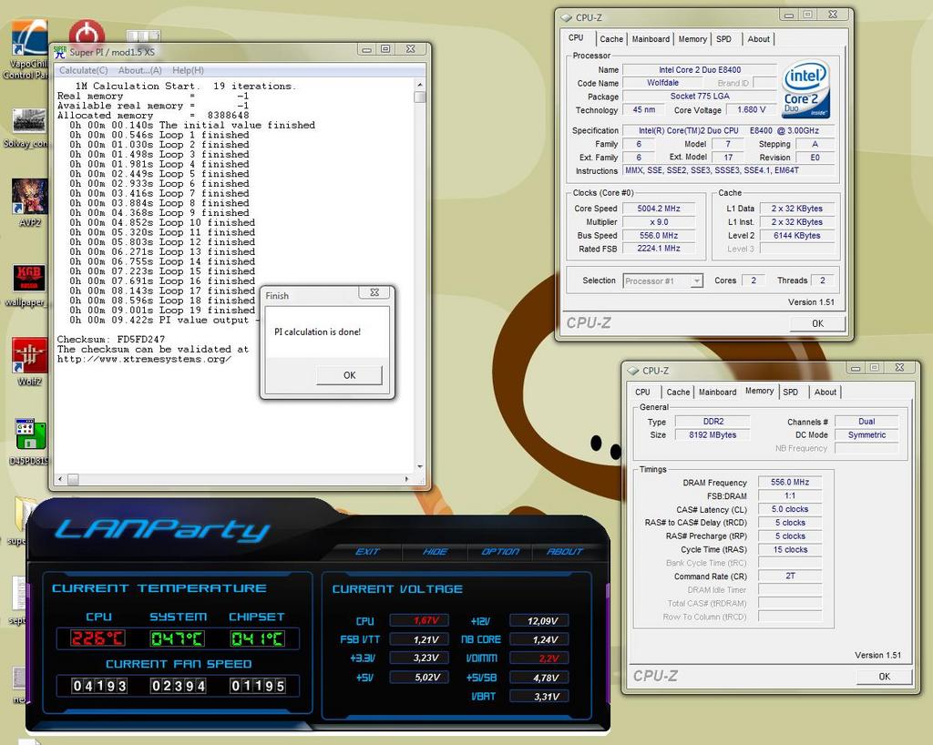
Task: Click the Loop 19 finished line
Action: coord(162,311)
